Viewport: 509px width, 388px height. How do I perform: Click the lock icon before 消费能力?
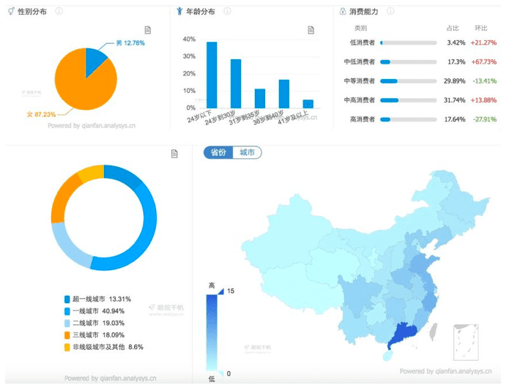tap(342, 12)
